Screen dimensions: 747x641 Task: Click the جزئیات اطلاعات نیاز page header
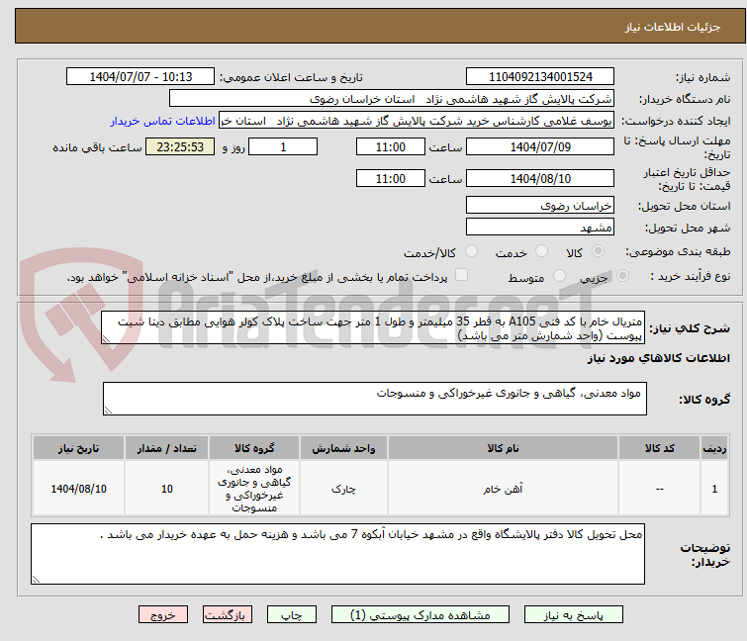point(673,27)
